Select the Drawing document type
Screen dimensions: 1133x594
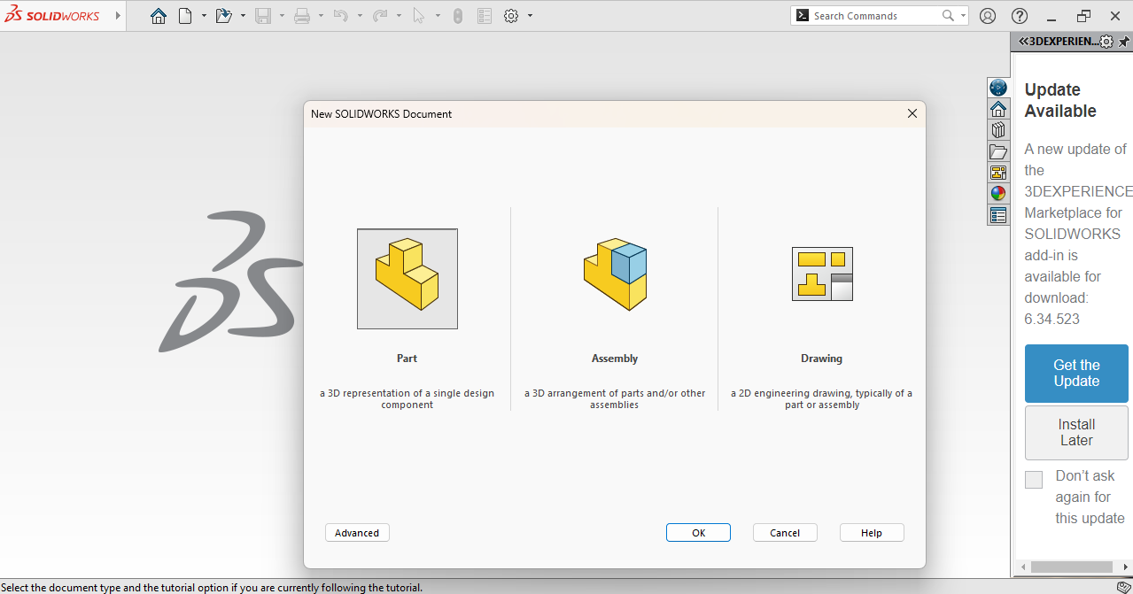[x=822, y=274]
